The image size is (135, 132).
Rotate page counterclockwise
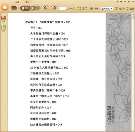click(x=79, y=9)
